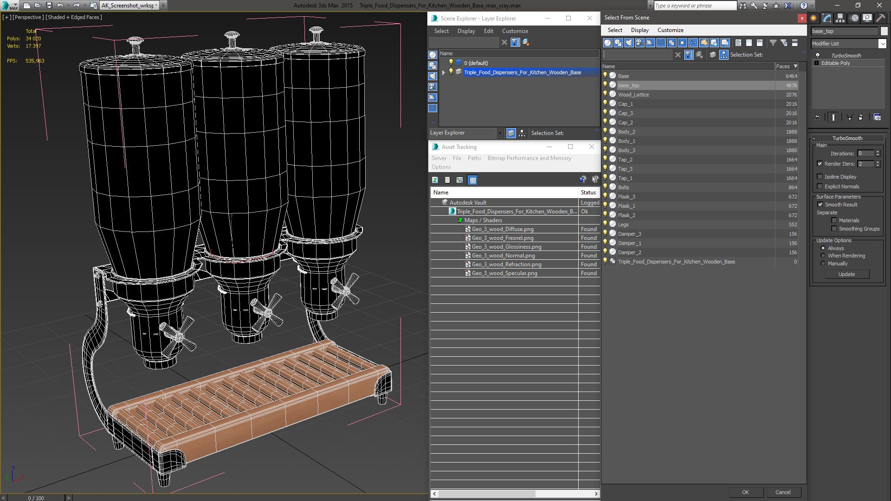The width and height of the screenshot is (891, 501).
Task: Switch Asset Tracking to table view
Action: coord(472,180)
